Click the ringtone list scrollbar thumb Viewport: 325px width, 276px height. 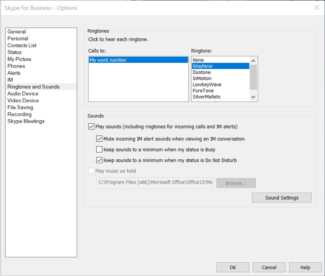point(253,77)
